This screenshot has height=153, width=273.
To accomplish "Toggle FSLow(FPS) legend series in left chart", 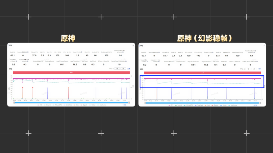I will 57,105.
